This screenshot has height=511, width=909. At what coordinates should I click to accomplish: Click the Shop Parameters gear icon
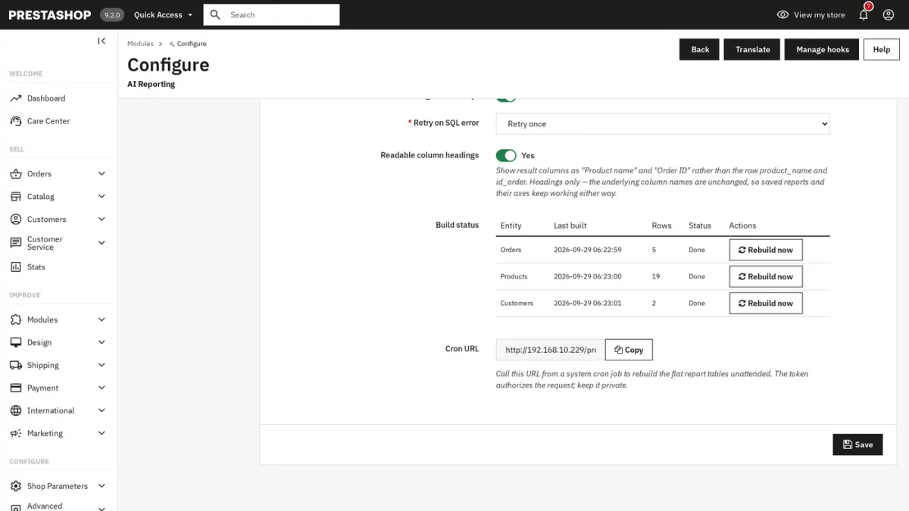pos(16,486)
